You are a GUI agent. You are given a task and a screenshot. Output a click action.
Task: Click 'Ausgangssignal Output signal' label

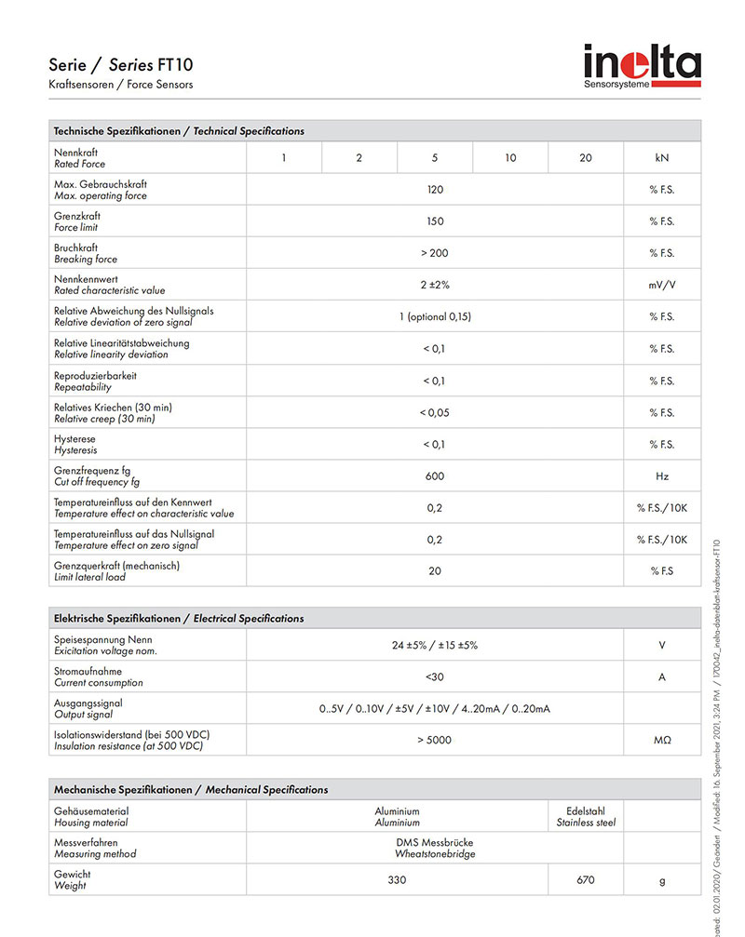pyautogui.click(x=88, y=709)
